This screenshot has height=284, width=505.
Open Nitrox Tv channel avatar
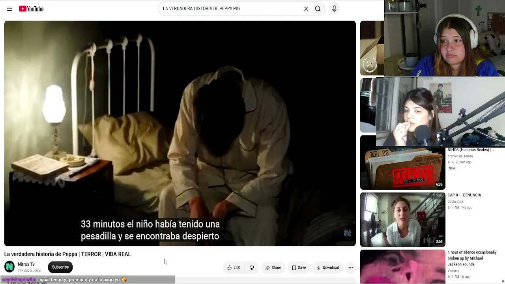9,267
